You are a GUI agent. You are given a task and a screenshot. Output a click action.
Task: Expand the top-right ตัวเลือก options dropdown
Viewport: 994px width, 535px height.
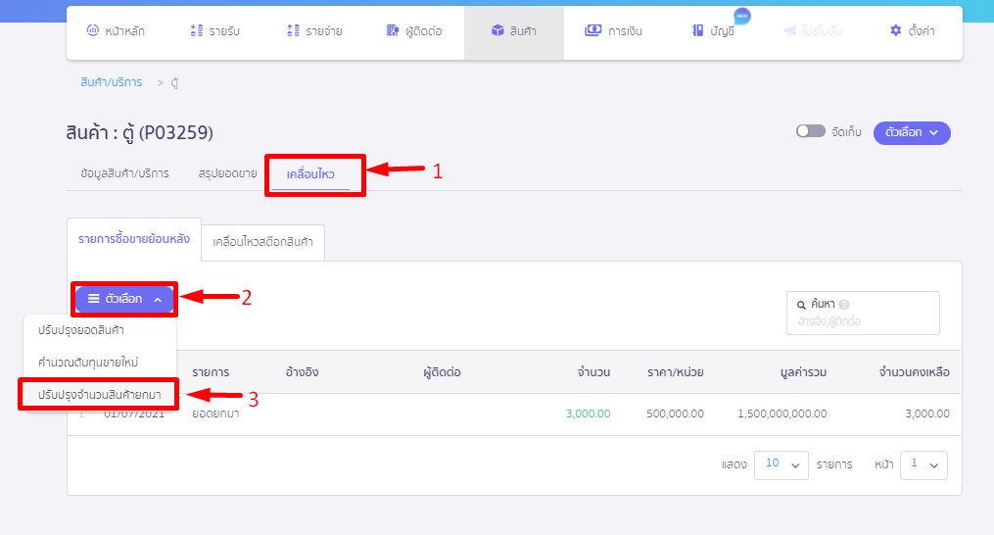[x=911, y=132]
